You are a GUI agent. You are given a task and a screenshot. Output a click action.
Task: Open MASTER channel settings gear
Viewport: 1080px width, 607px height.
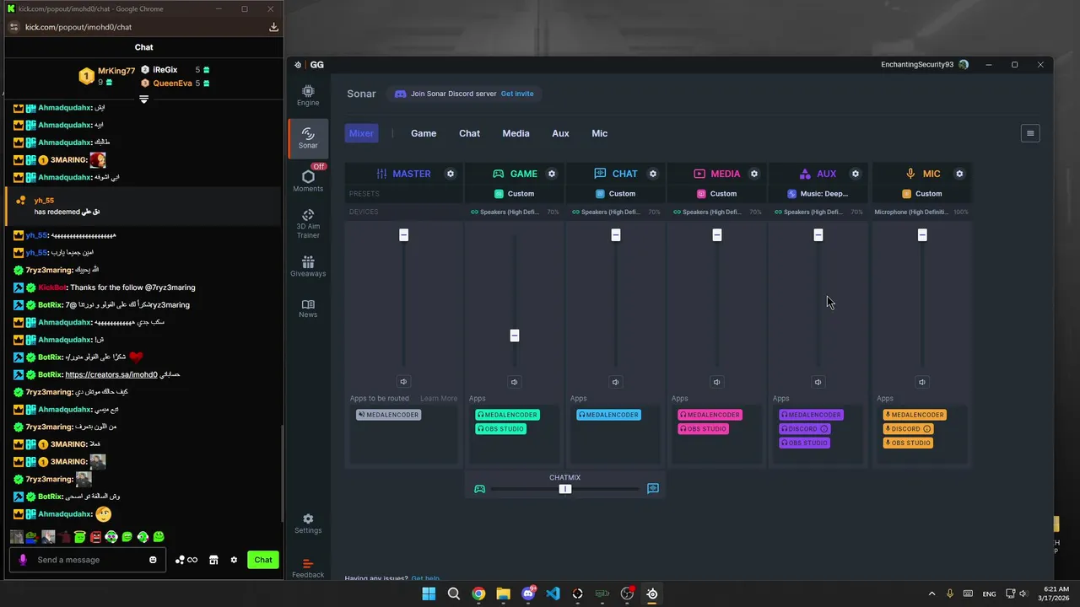(x=451, y=174)
